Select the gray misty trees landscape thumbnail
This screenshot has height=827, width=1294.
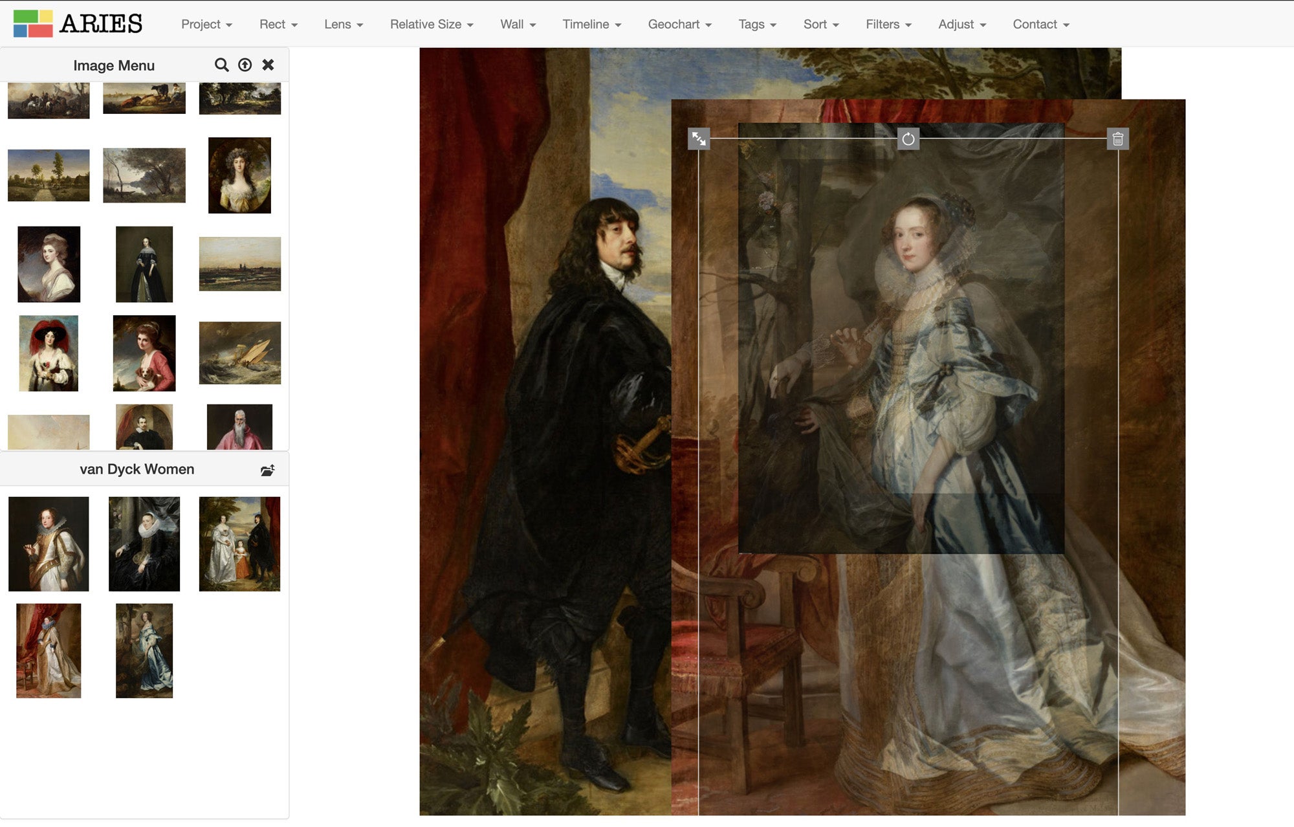point(144,175)
